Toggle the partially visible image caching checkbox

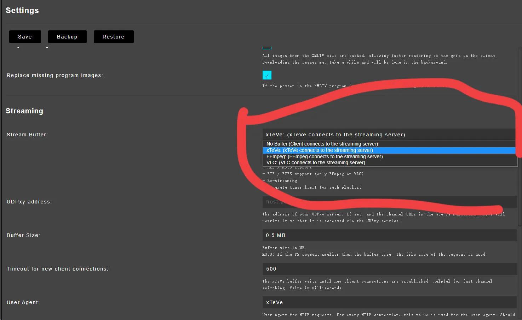coord(267,47)
